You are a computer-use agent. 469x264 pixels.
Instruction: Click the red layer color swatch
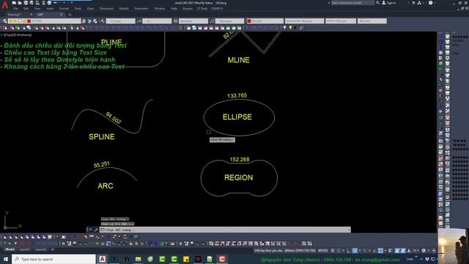click(29, 21)
